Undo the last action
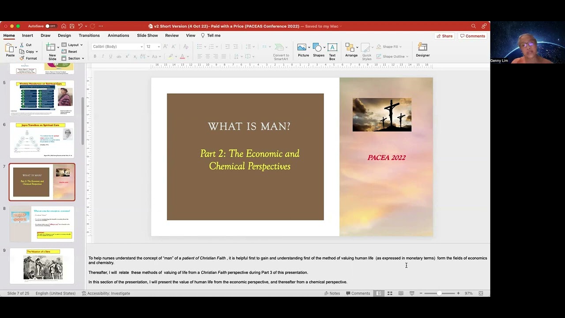 (80, 26)
